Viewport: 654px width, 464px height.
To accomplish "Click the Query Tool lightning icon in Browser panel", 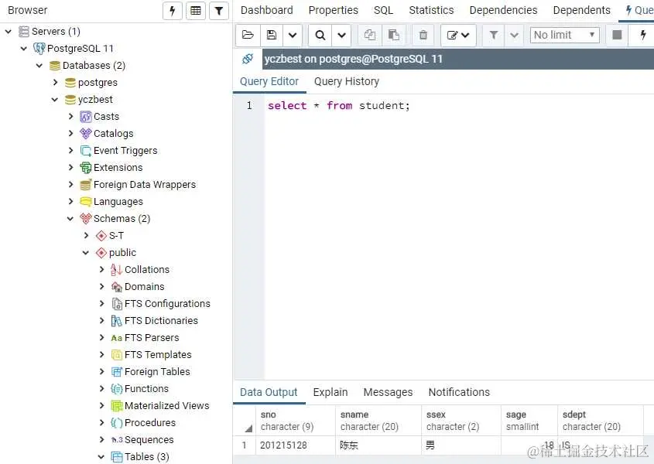I will coord(173,11).
